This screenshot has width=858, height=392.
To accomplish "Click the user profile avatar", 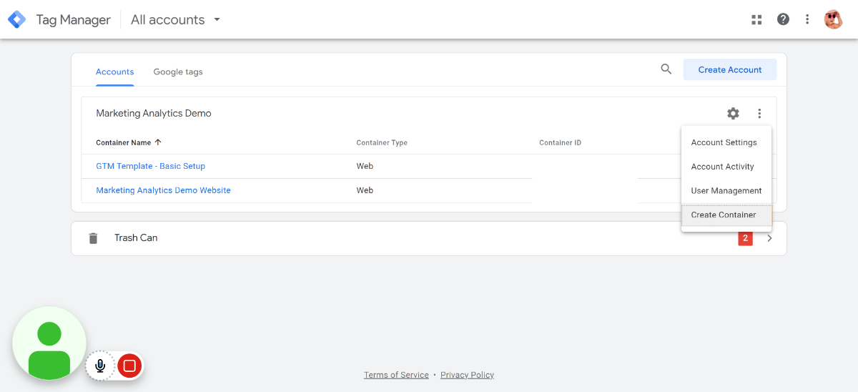I will (833, 19).
